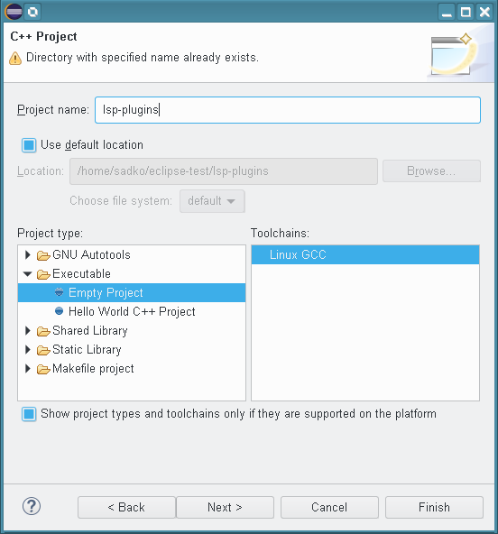Uncheck show only supported project types
498x534 pixels.
(29, 414)
